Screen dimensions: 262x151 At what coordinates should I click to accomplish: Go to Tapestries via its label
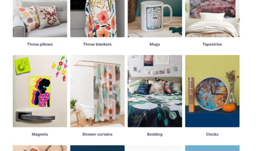[212, 44]
